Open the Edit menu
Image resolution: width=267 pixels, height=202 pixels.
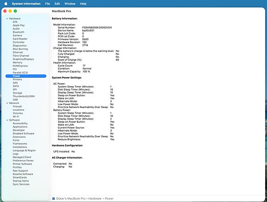57,4
